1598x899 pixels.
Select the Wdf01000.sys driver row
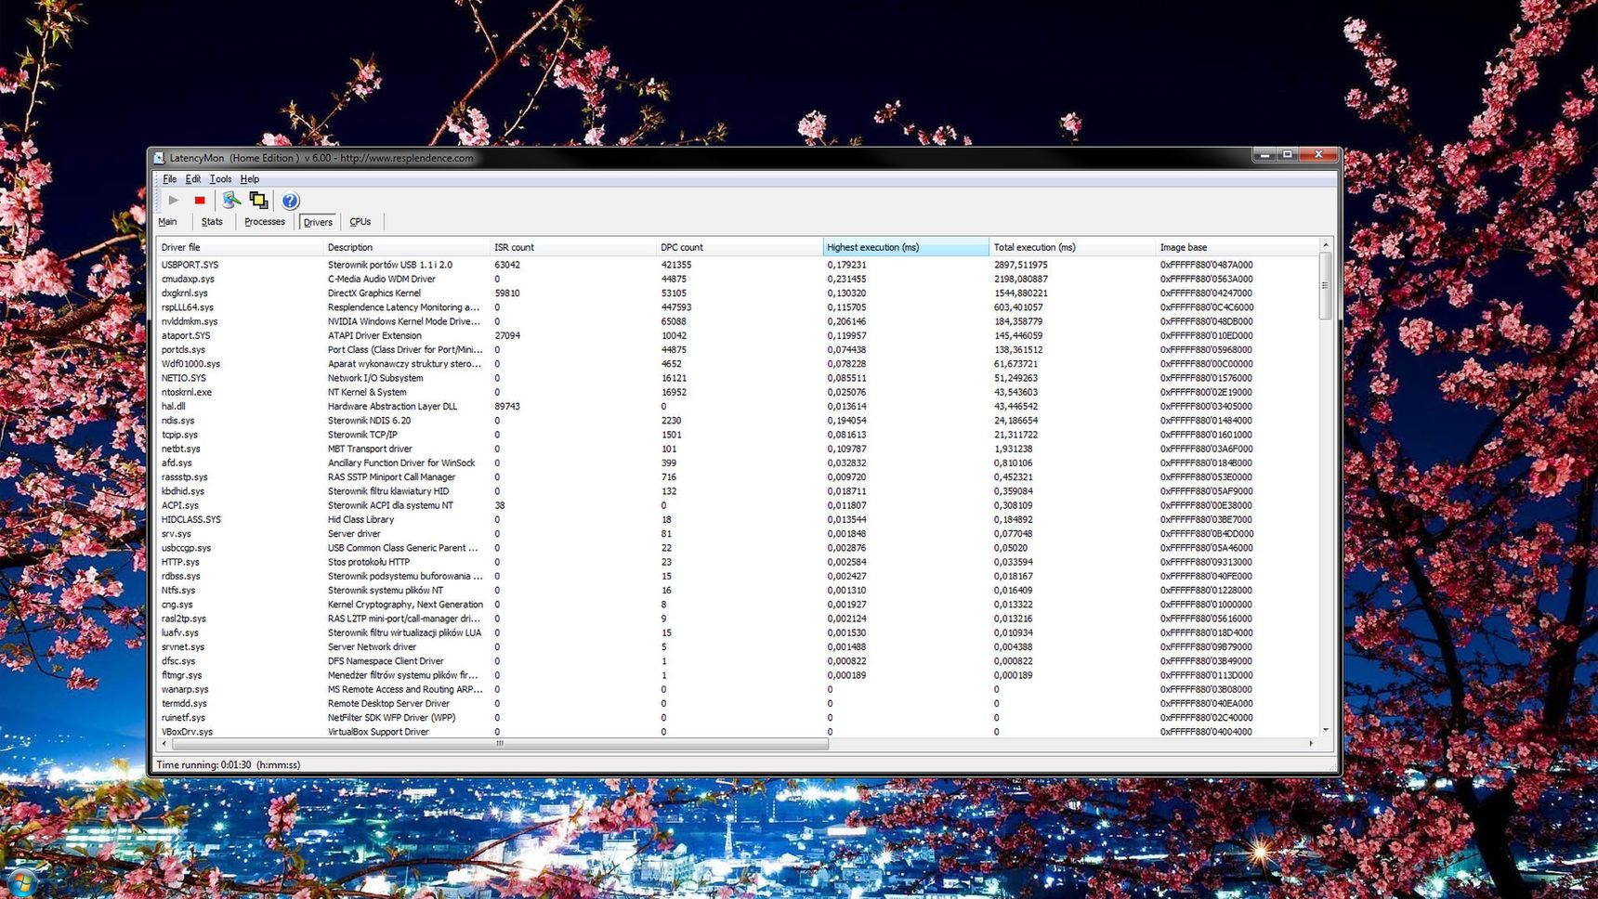tap(738, 364)
